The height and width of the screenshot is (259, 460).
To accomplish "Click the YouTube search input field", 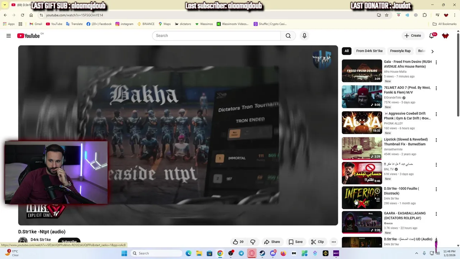I will (x=216, y=36).
